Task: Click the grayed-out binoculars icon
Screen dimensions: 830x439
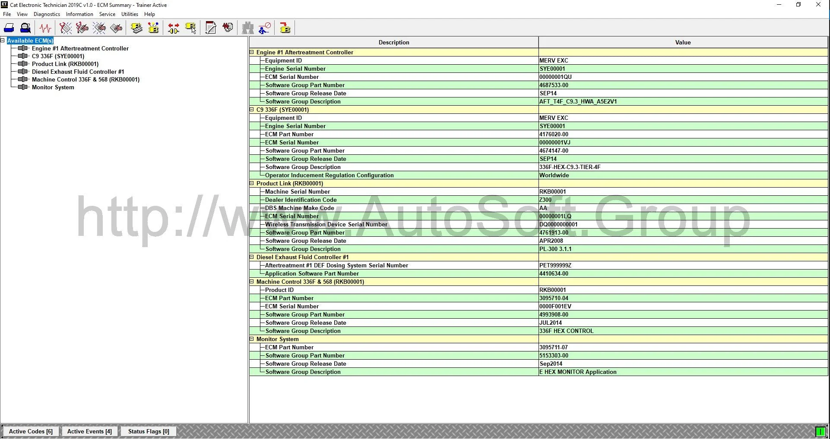Action: (248, 28)
